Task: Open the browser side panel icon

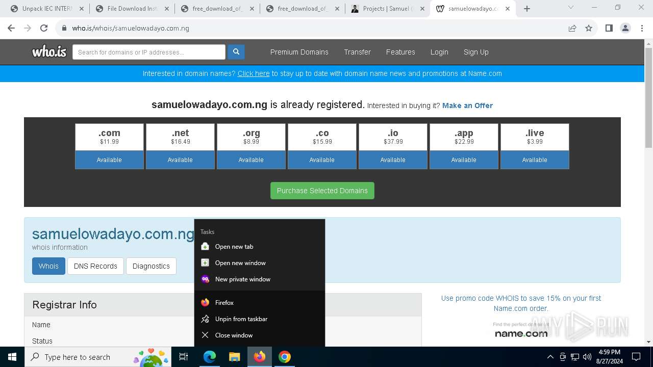Action: pos(609,28)
